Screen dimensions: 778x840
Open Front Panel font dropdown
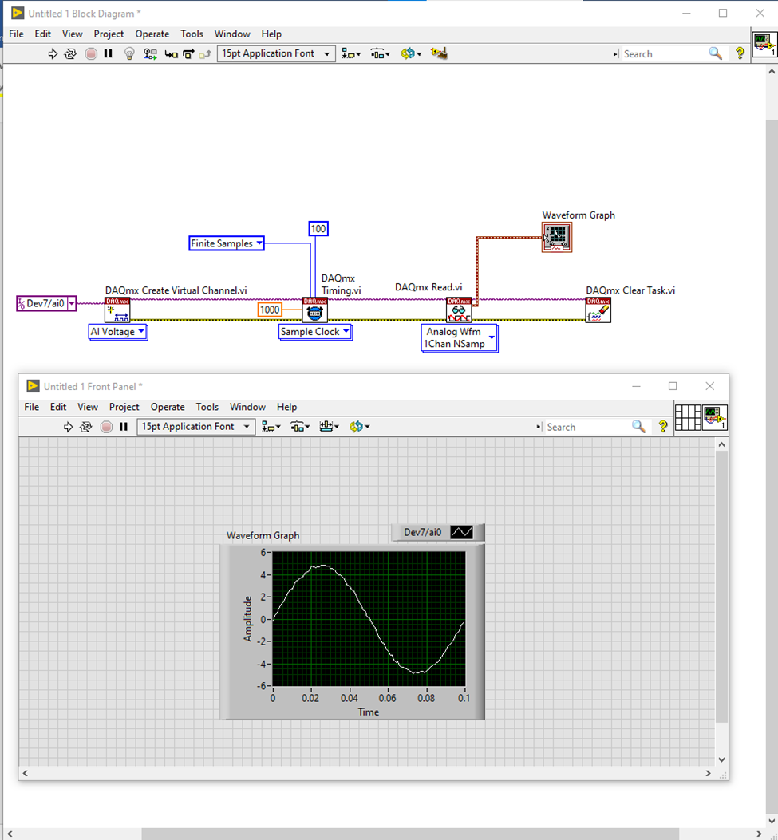(195, 427)
